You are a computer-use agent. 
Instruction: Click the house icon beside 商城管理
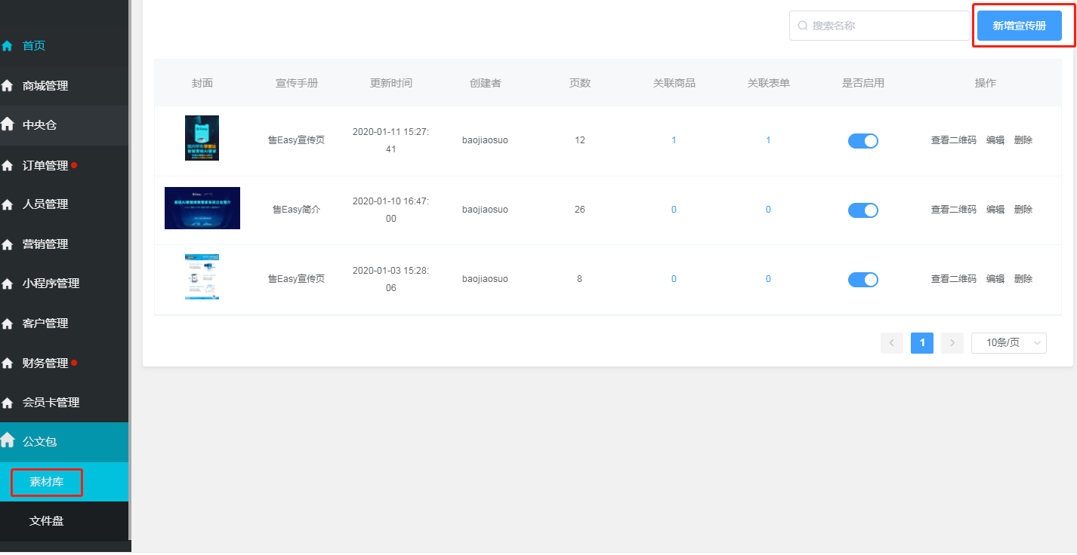(8, 86)
